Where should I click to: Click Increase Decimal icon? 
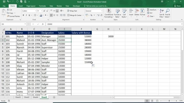[x=98, y=15]
